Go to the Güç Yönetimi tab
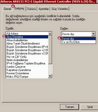The width and height of the screenshot is (98, 112). pyautogui.click(x=60, y=9)
